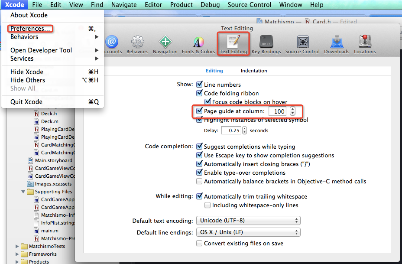Open the Open Developer Tool submenu
Image resolution: width=402 pixels, height=264 pixels.
click(52, 50)
